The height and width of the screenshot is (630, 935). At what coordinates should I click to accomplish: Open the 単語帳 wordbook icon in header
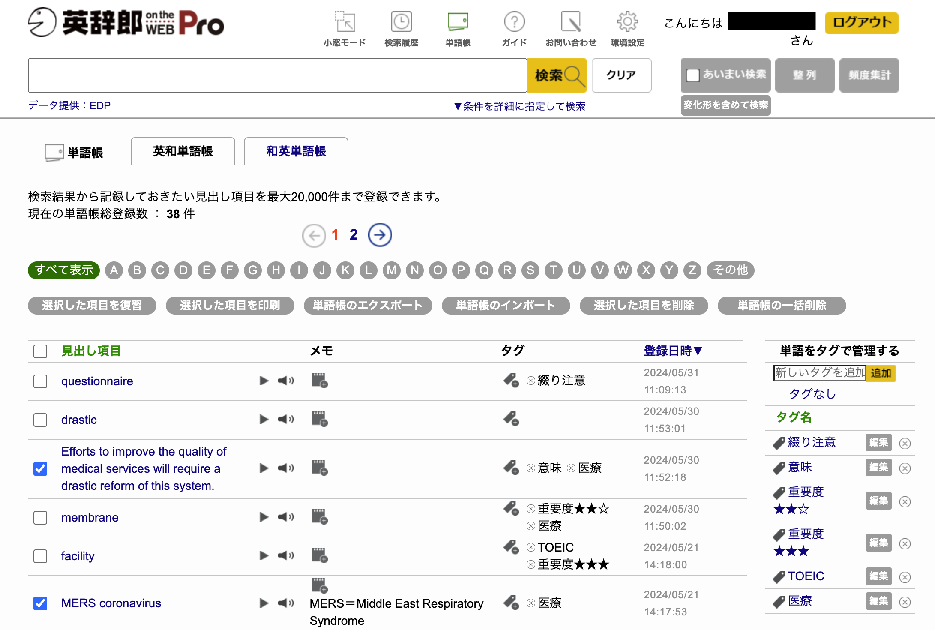458,22
